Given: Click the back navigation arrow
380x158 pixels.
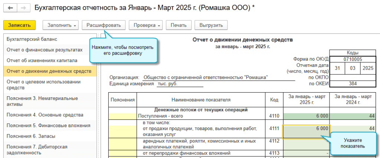Looking at the screenshot, I should 10,8.
